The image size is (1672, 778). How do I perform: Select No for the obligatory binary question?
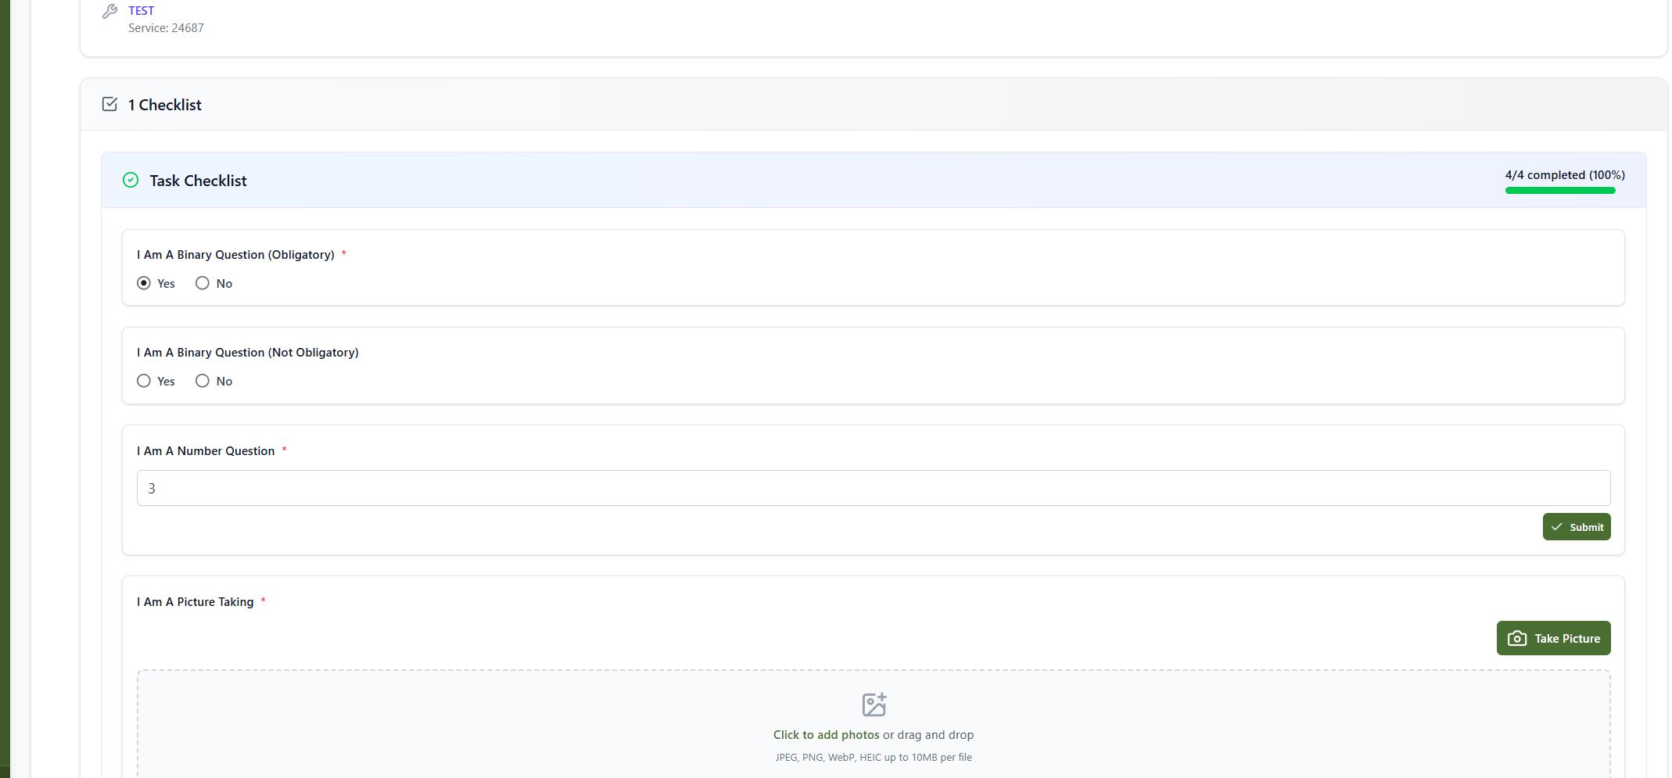[x=203, y=283]
